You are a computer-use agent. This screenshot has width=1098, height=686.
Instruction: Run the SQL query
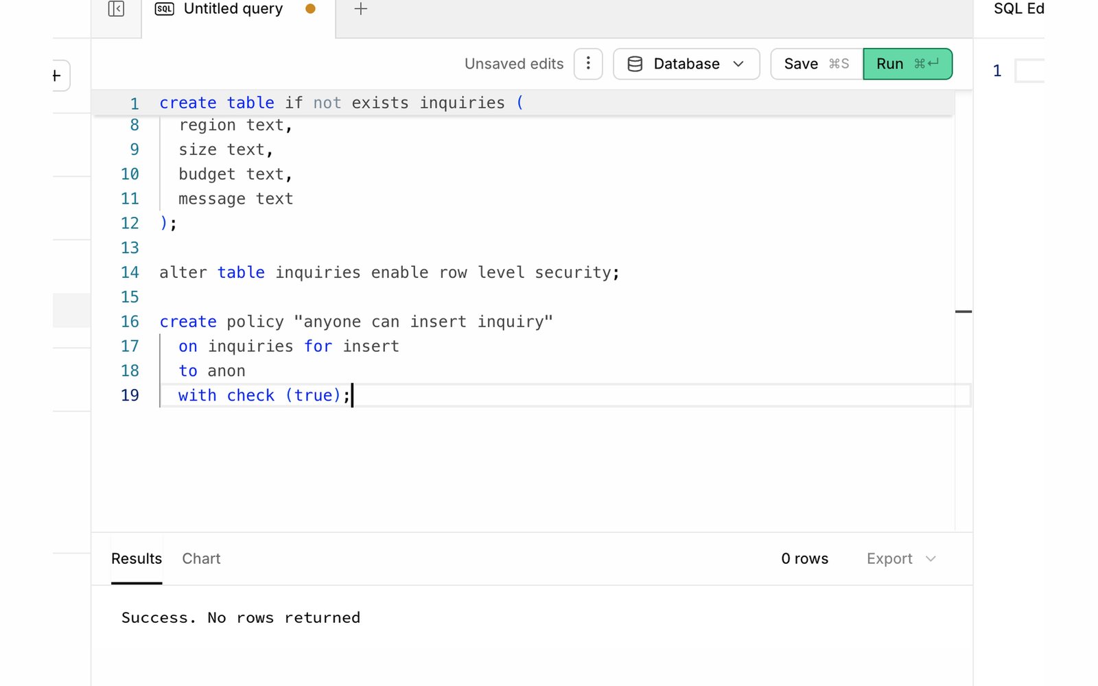pos(907,64)
